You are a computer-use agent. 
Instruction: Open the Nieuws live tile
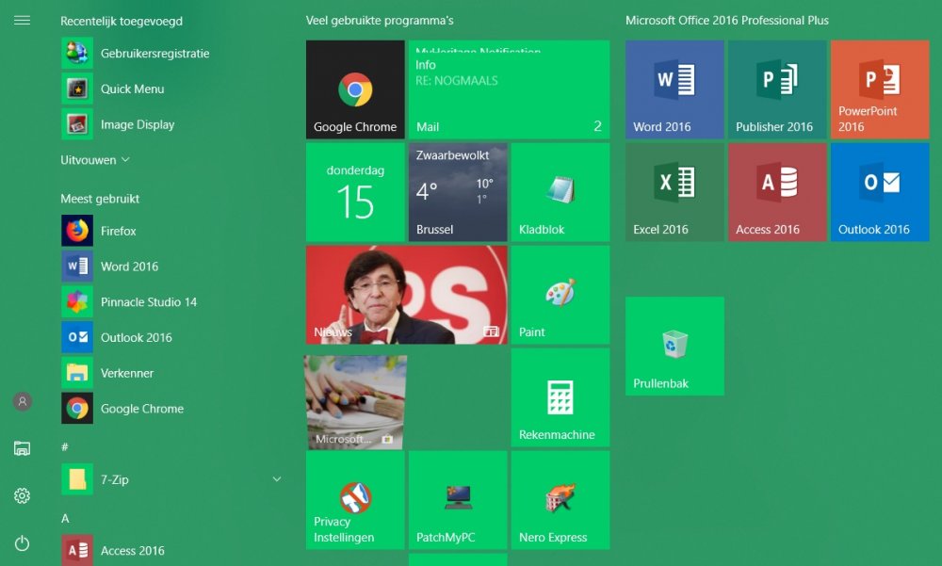click(x=407, y=295)
